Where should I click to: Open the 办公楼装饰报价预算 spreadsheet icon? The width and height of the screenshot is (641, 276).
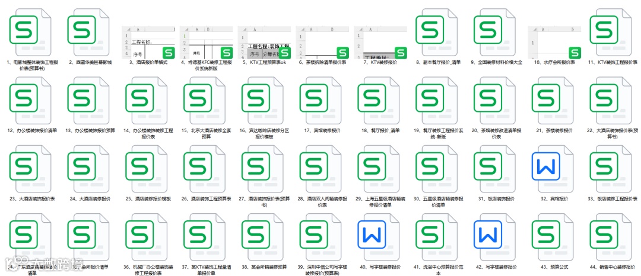click(88, 101)
